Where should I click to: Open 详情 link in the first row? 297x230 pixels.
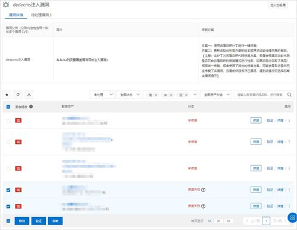coord(280,120)
